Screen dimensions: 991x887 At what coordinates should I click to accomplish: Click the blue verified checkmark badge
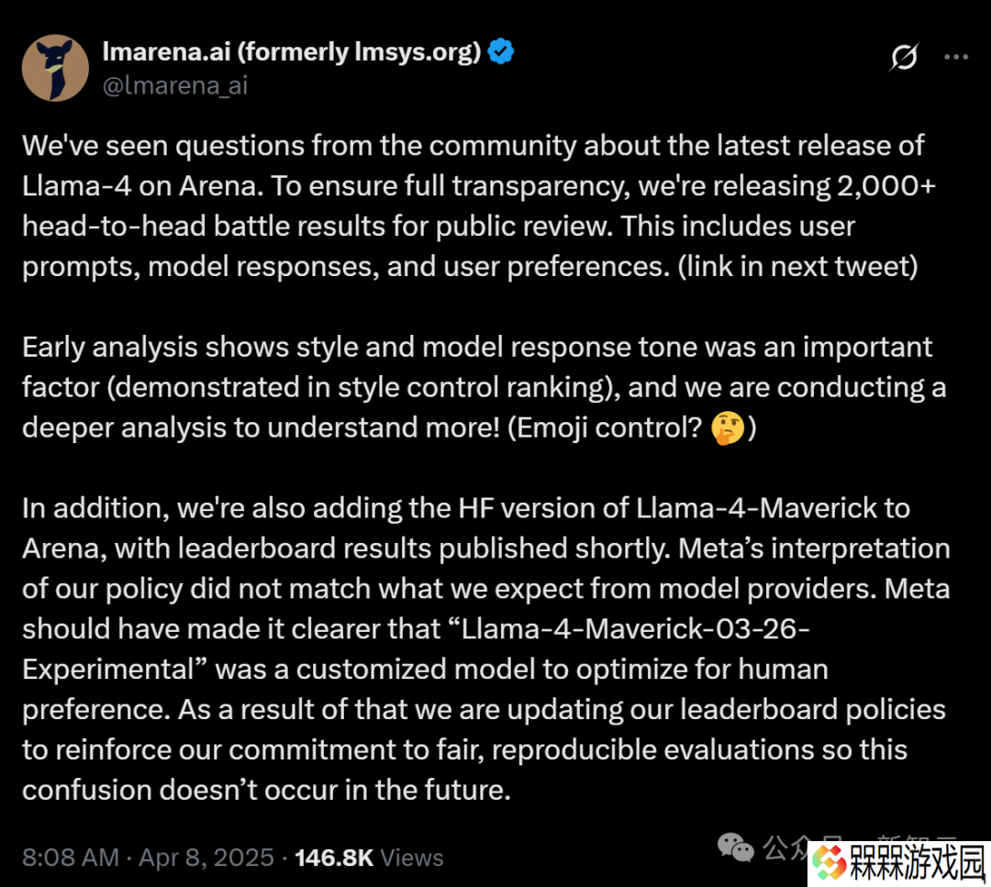pos(501,51)
